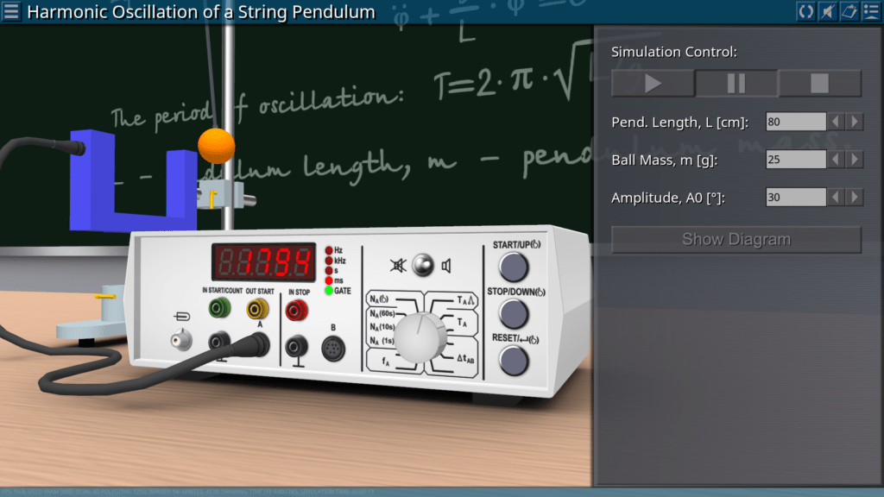Screen dimensions: 884x497
Task: Stop the simulation with the square button
Action: (819, 84)
